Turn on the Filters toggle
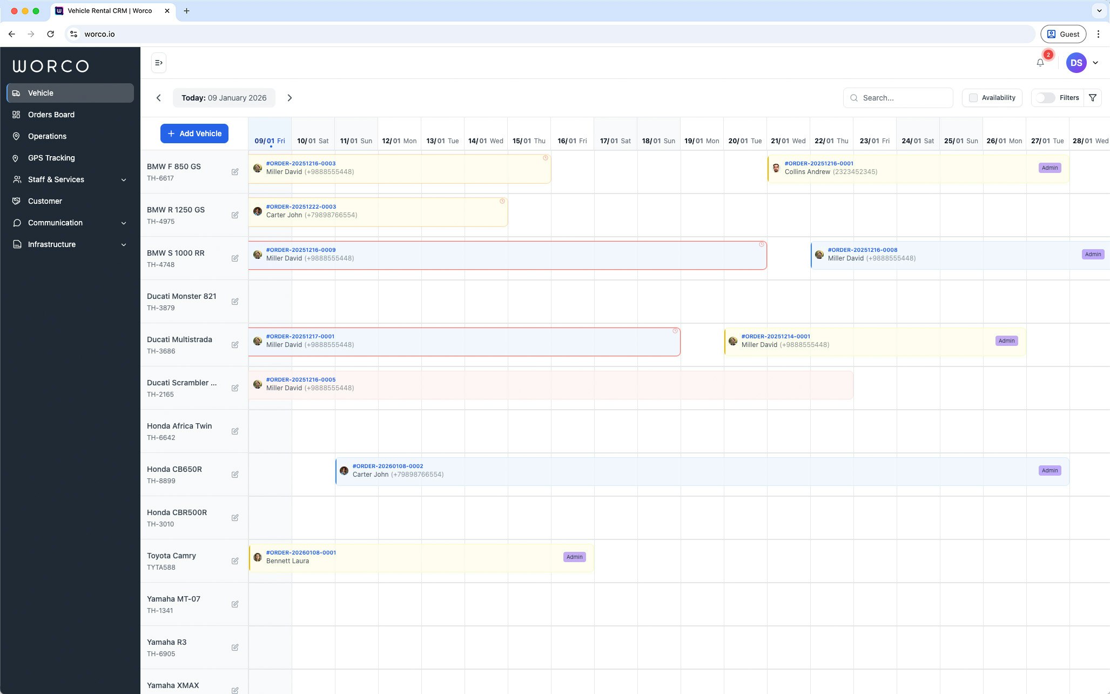 pyautogui.click(x=1045, y=98)
